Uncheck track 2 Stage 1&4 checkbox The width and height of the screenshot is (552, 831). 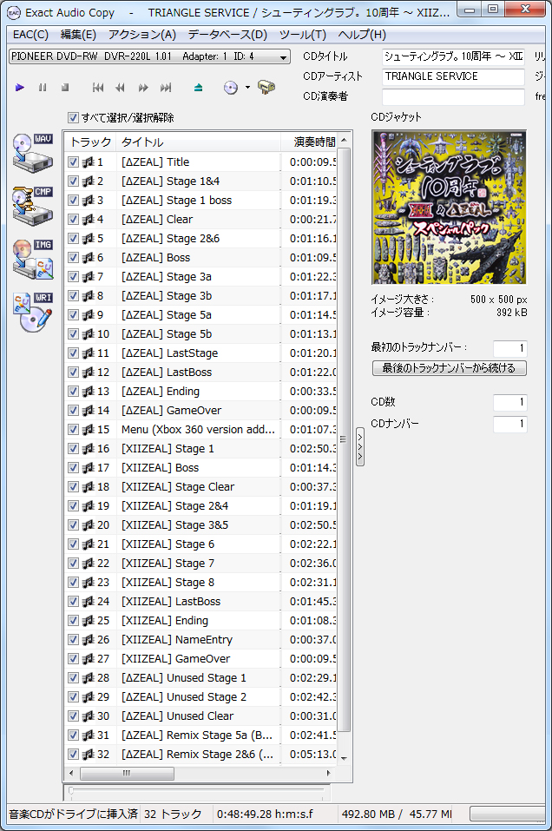[73, 181]
